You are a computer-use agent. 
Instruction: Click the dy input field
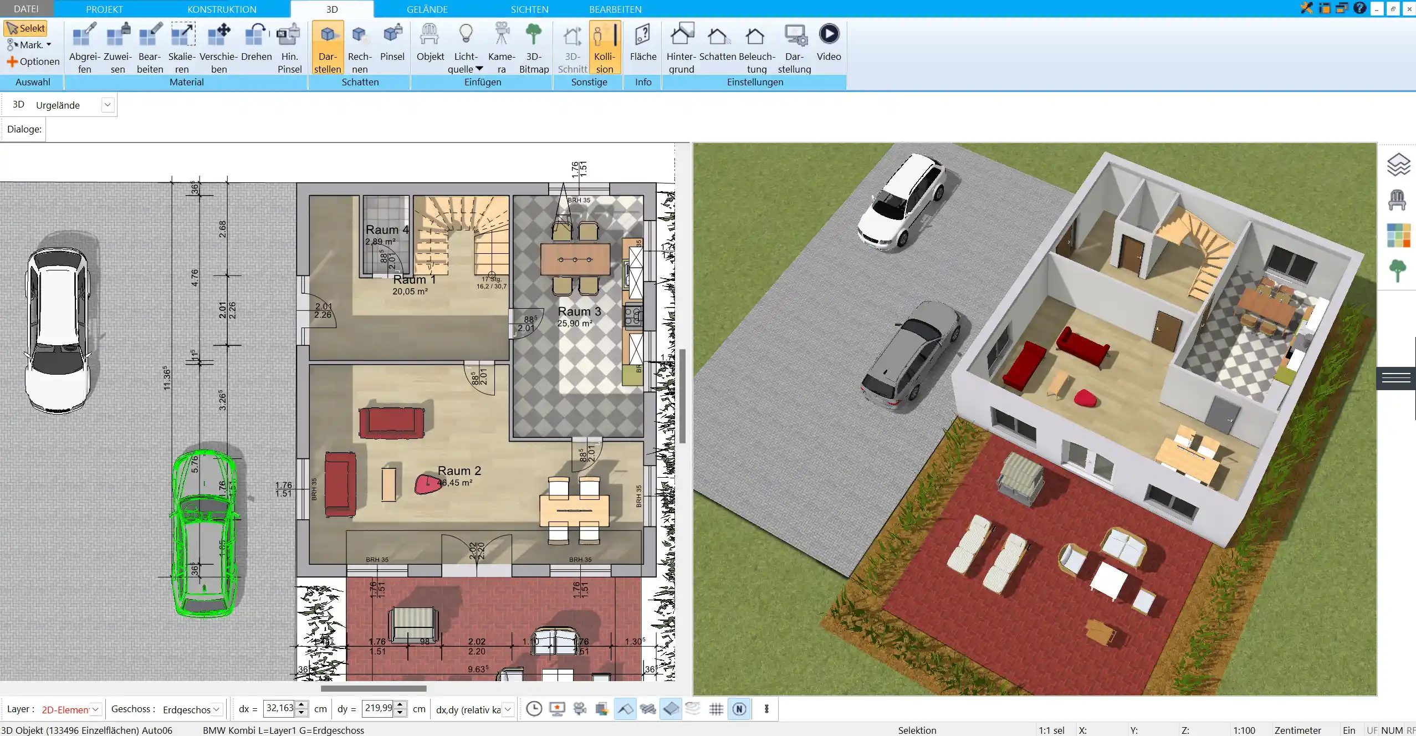click(378, 709)
